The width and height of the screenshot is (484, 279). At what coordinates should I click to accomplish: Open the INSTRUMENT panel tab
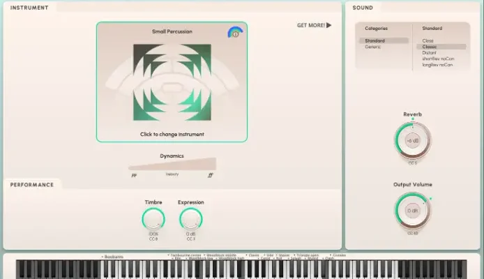click(29, 8)
